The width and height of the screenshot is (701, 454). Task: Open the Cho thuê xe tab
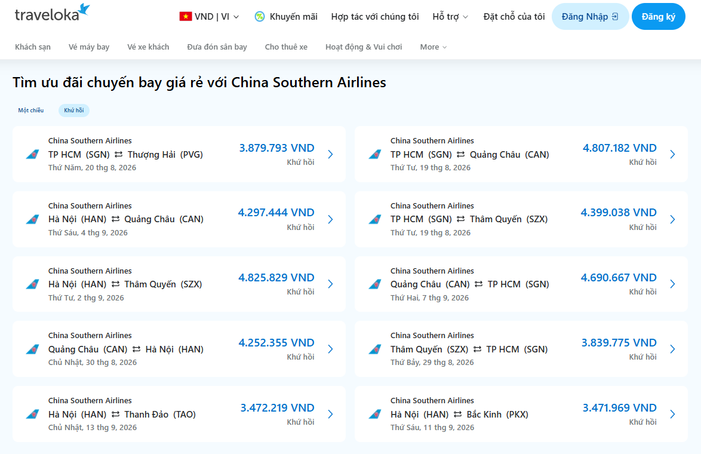pos(286,47)
